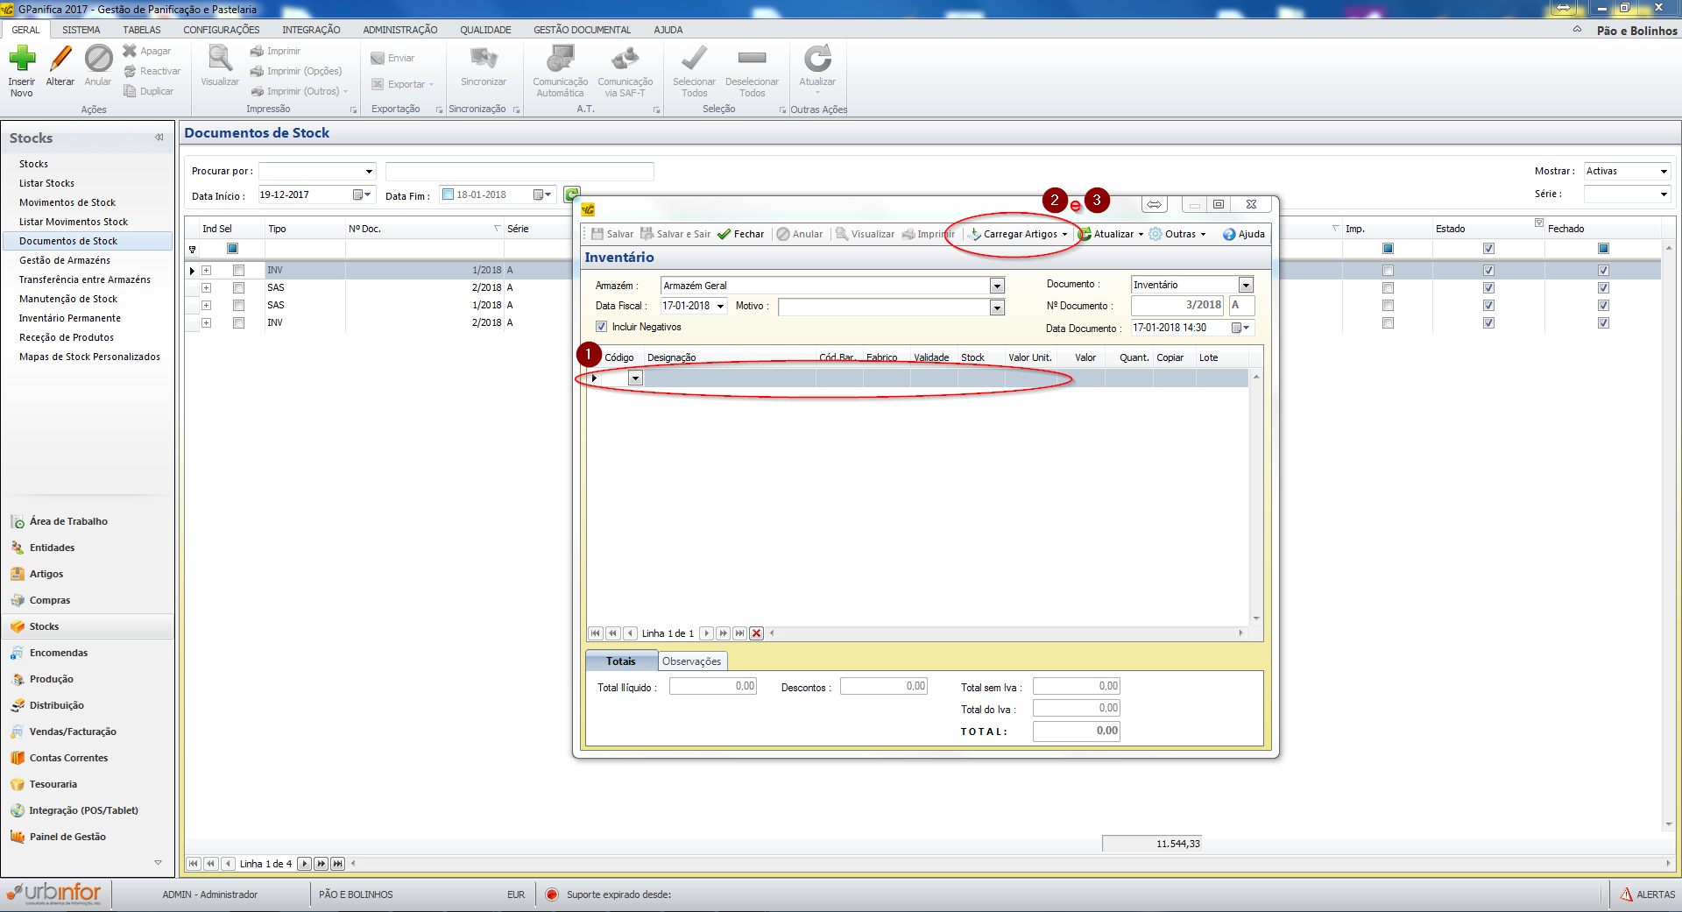Toggle the Incluir Negativos checkbox

(602, 327)
